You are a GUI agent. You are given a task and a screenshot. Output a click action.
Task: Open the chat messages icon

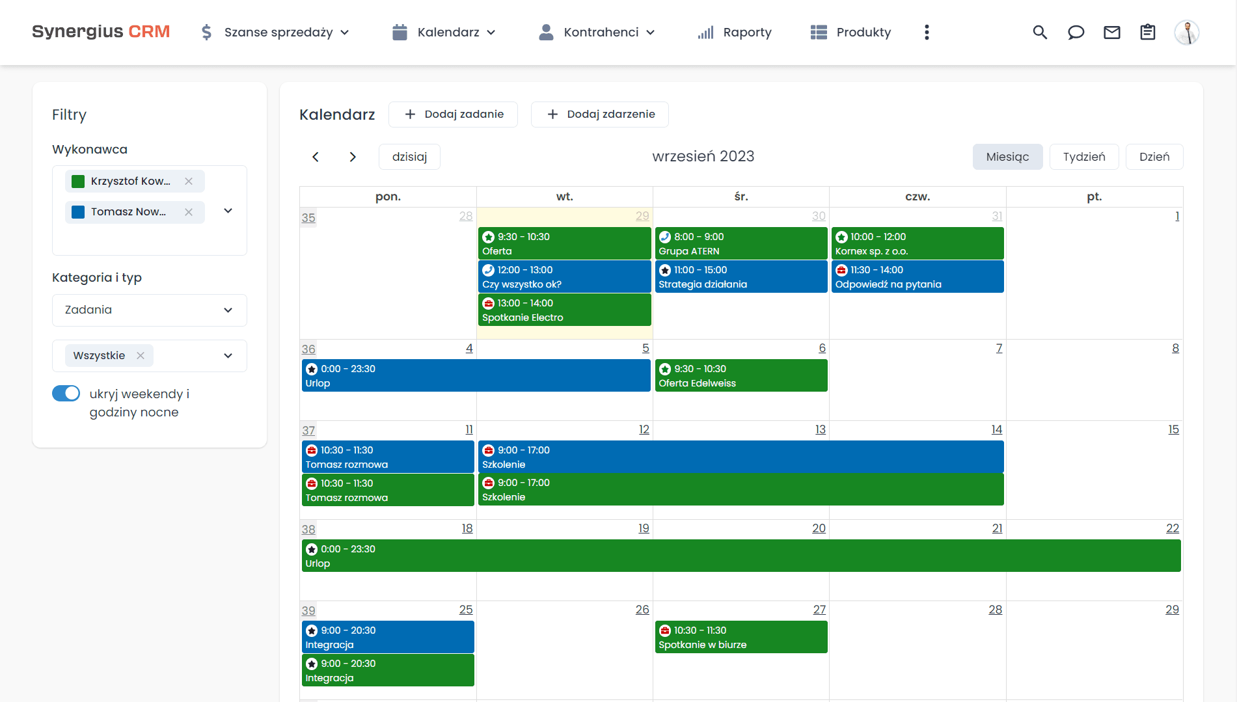(1076, 32)
